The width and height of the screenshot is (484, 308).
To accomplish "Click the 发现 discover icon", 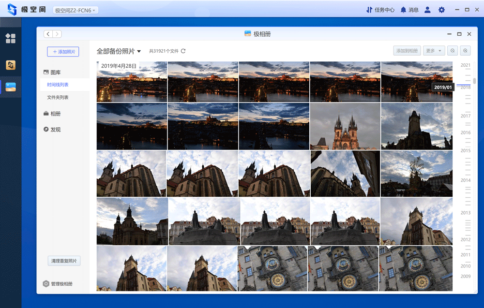I will [x=46, y=129].
